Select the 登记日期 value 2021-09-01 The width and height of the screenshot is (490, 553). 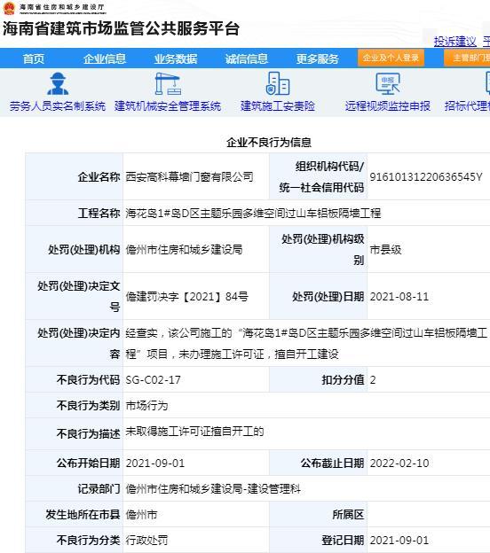point(399,541)
